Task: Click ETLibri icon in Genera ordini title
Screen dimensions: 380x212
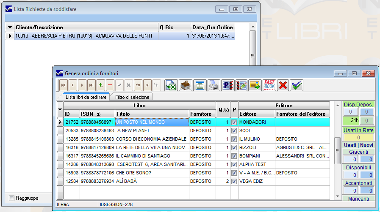Action: [60, 73]
